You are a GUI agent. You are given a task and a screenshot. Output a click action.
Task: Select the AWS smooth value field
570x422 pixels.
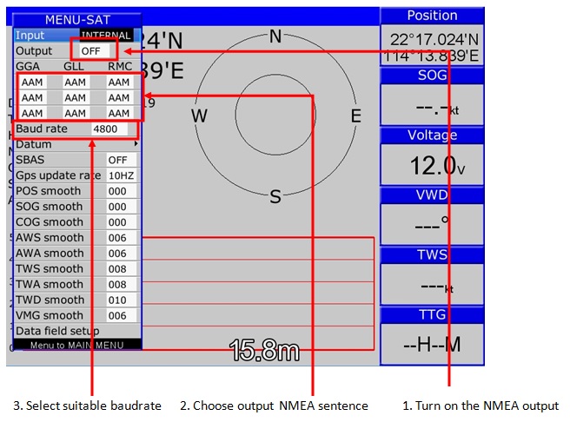click(x=117, y=238)
